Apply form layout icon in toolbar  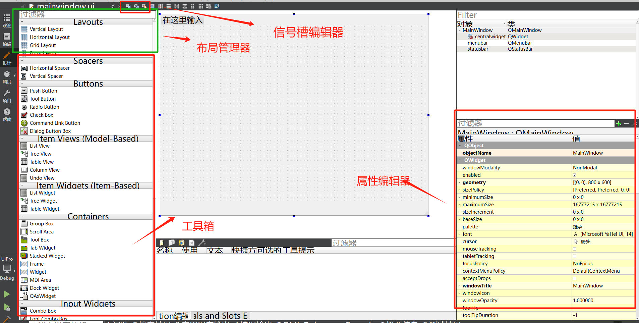click(x=193, y=6)
